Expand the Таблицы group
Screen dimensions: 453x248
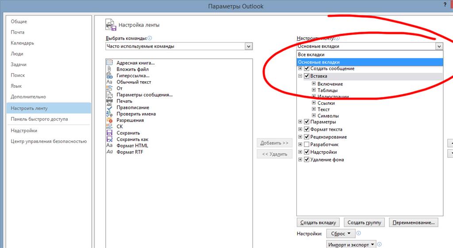(x=314, y=90)
